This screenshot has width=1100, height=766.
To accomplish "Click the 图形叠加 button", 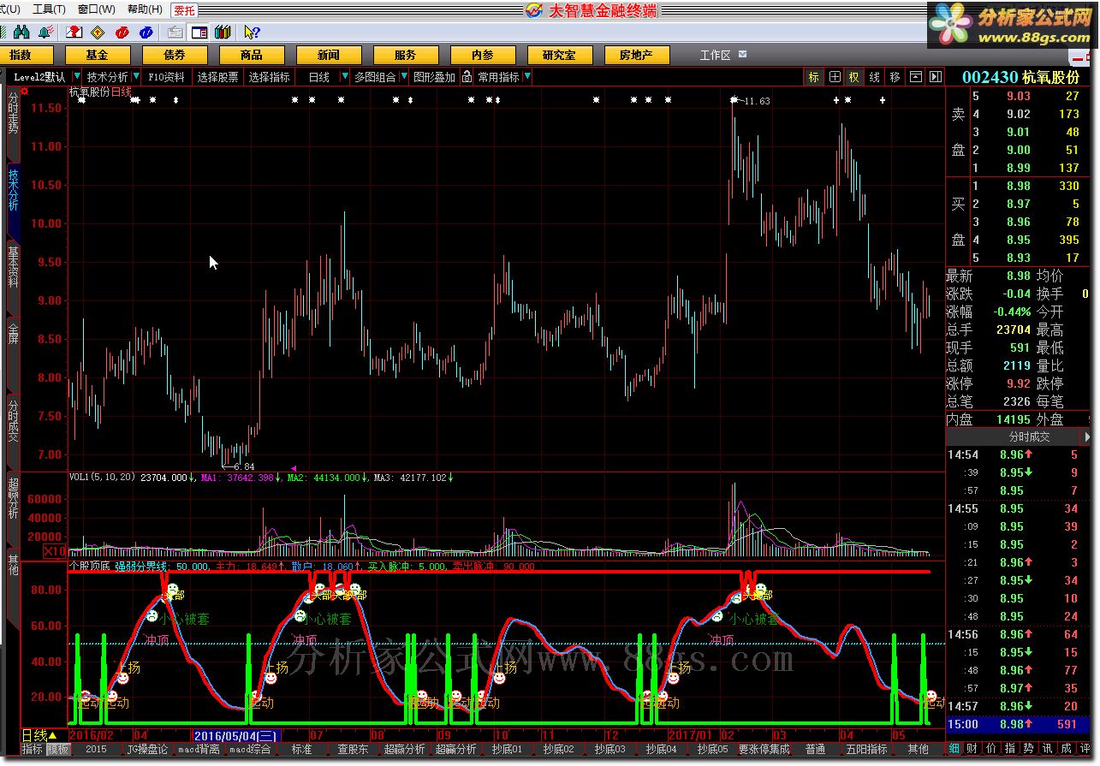I will tap(435, 77).
